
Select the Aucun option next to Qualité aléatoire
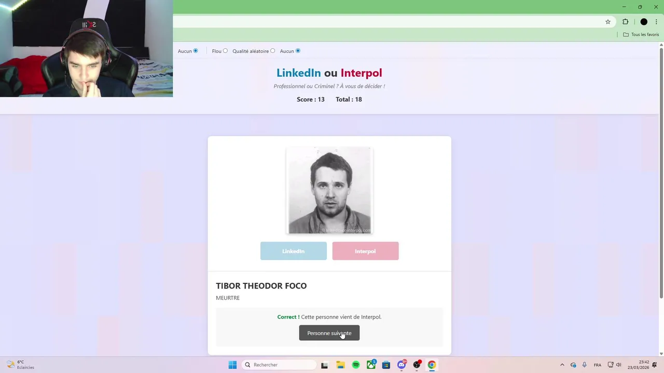298,51
